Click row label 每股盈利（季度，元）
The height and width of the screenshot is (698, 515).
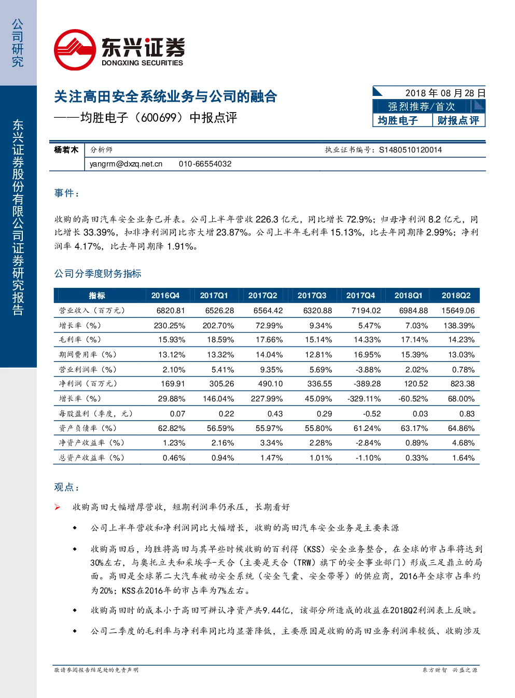tap(96, 414)
